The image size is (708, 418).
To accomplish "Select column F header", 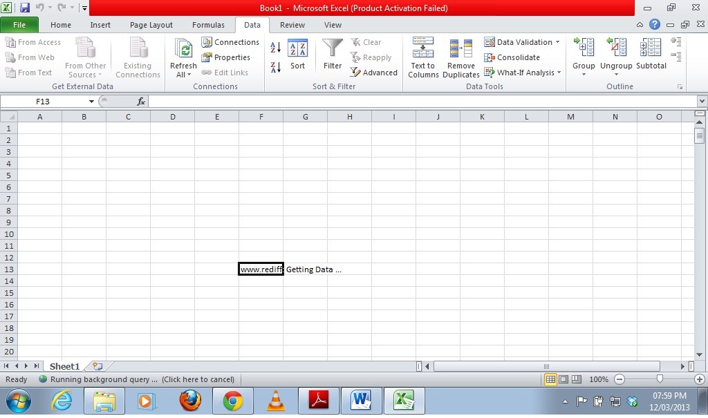I will point(261,117).
